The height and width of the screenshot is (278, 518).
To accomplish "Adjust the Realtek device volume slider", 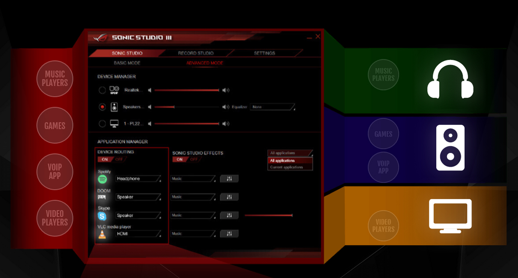I will click(187, 90).
